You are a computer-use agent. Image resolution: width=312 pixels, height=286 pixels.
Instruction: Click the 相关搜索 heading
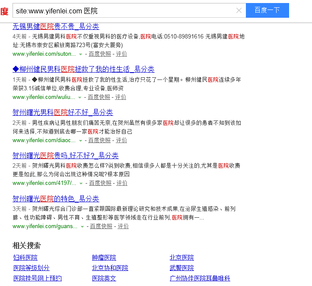pyautogui.click(x=27, y=246)
